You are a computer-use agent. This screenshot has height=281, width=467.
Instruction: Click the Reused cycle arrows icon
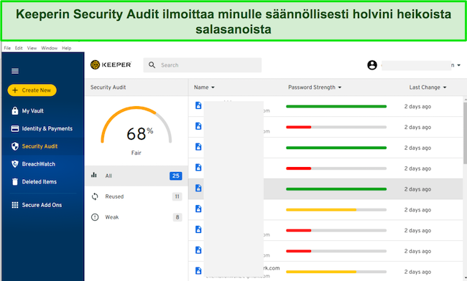pyautogui.click(x=95, y=196)
